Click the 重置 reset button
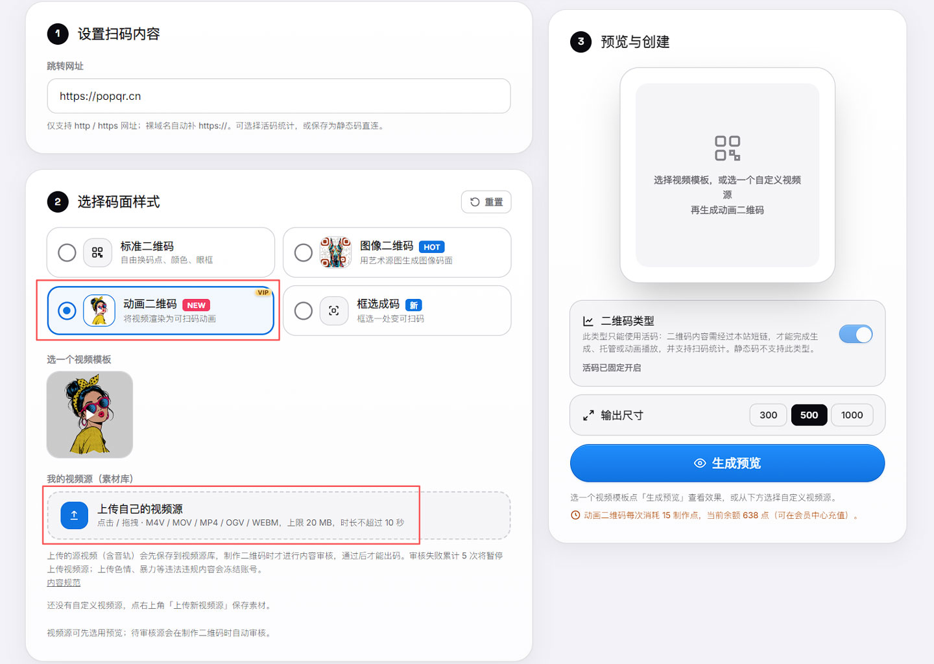 [x=486, y=202]
